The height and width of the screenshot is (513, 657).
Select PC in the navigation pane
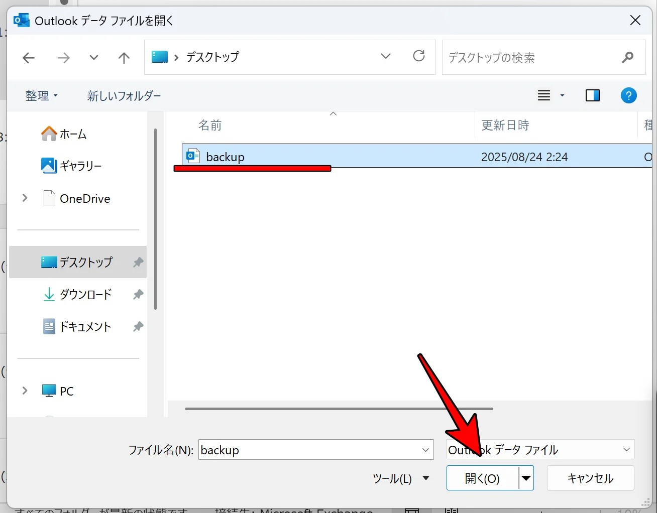tap(58, 391)
